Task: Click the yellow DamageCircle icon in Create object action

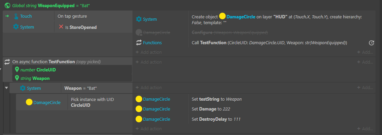Action: click(222, 17)
